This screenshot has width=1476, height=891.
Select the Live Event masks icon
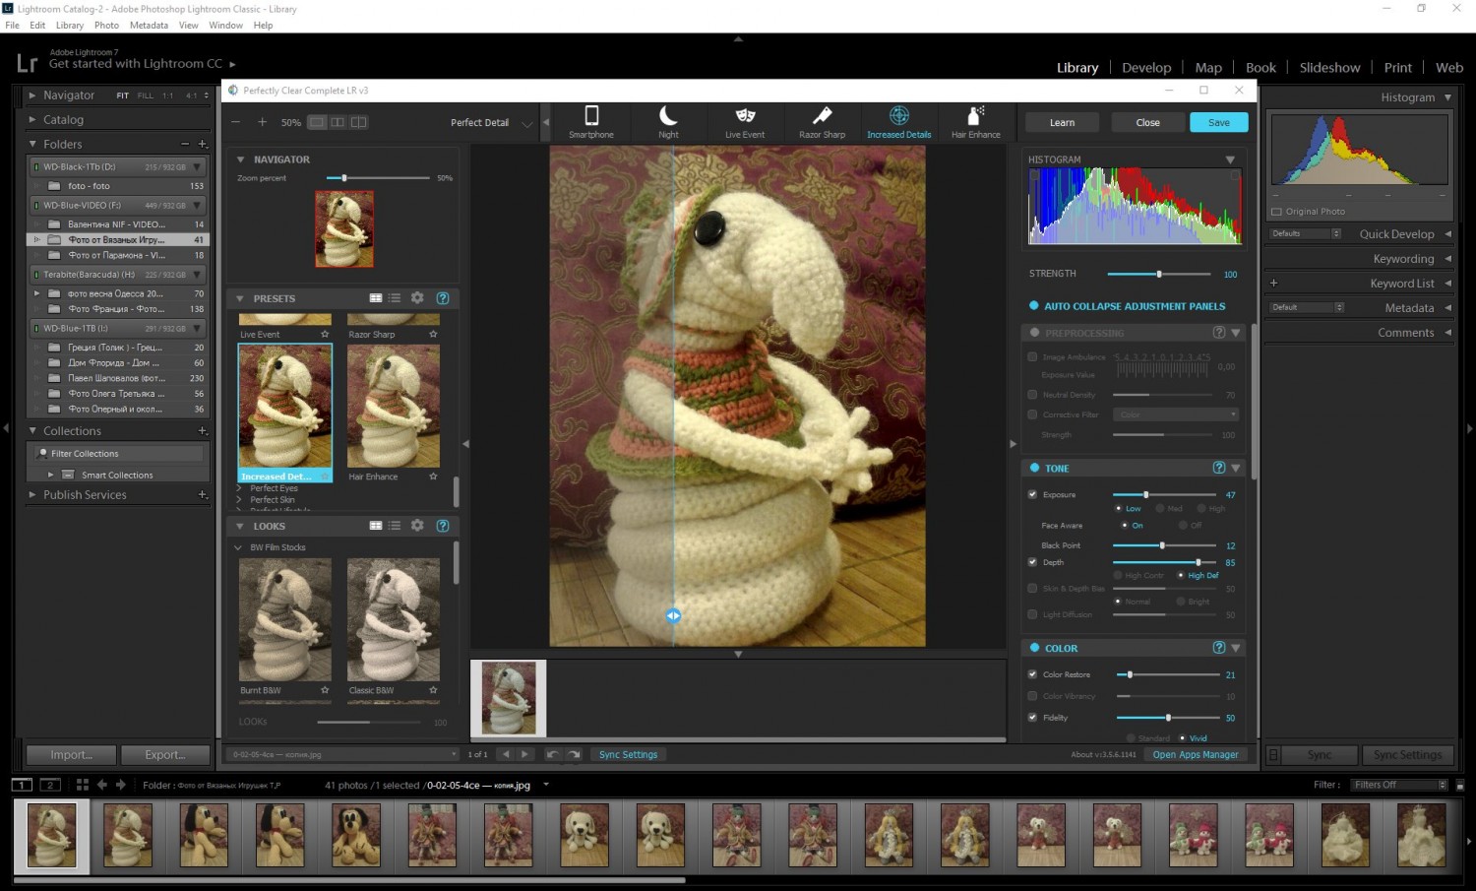point(745,116)
